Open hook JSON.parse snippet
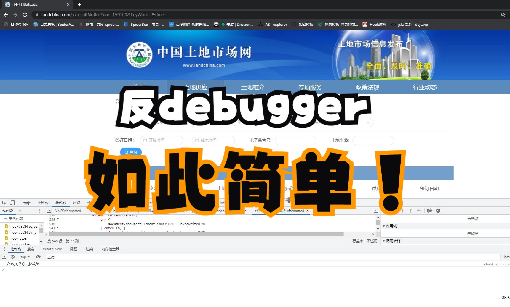This screenshot has width=510, height=307. [24, 227]
